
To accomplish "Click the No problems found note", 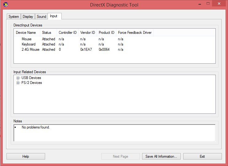I will click(36, 127).
